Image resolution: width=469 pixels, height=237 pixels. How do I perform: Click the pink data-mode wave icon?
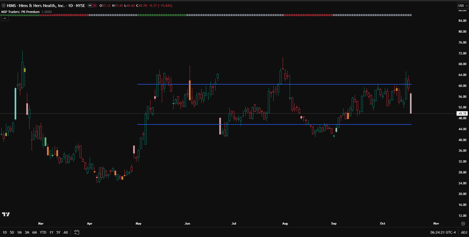pyautogui.click(x=95, y=5)
